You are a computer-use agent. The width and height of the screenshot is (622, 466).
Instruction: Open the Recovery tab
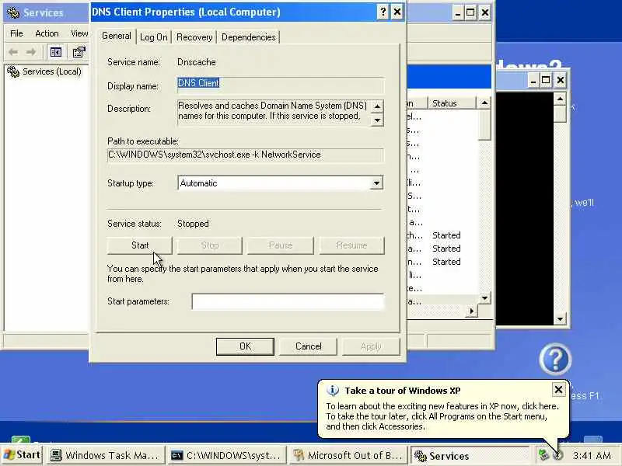point(194,37)
